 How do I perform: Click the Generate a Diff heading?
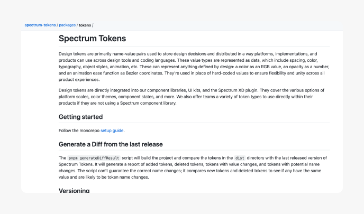pos(111,144)
